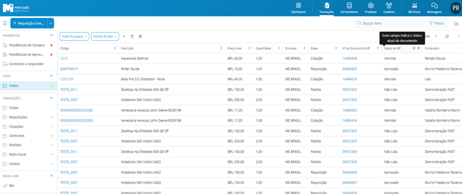The width and height of the screenshot is (462, 194).
Task: Open document number 14486398
Action: (350, 58)
